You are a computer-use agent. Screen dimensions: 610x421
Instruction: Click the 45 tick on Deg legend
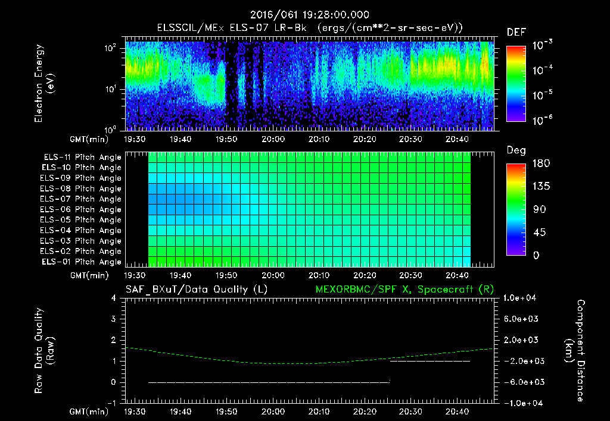coord(541,233)
